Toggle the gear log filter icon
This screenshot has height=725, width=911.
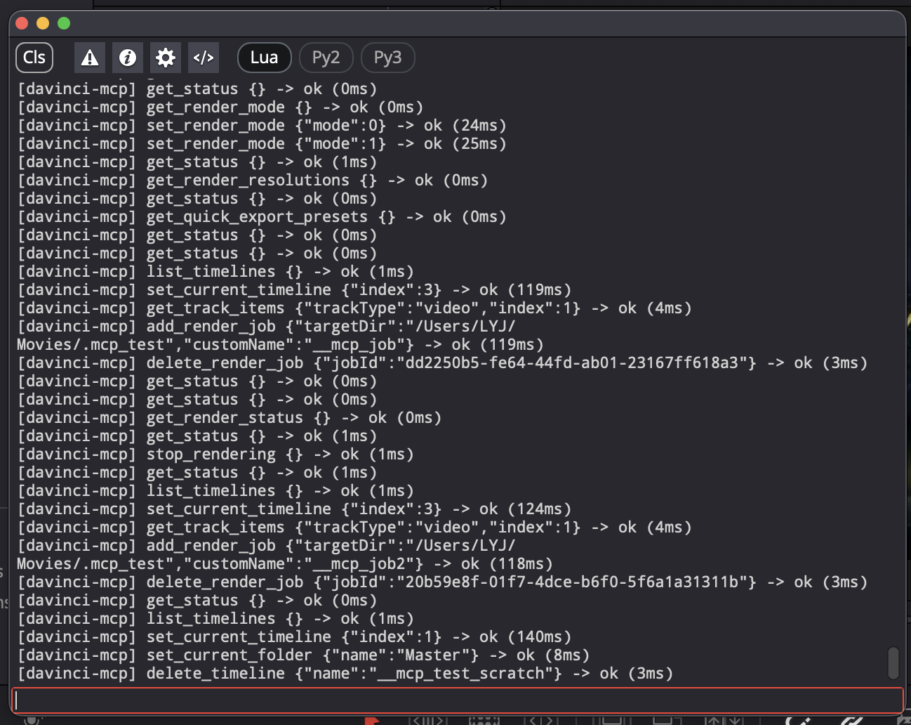coord(166,58)
